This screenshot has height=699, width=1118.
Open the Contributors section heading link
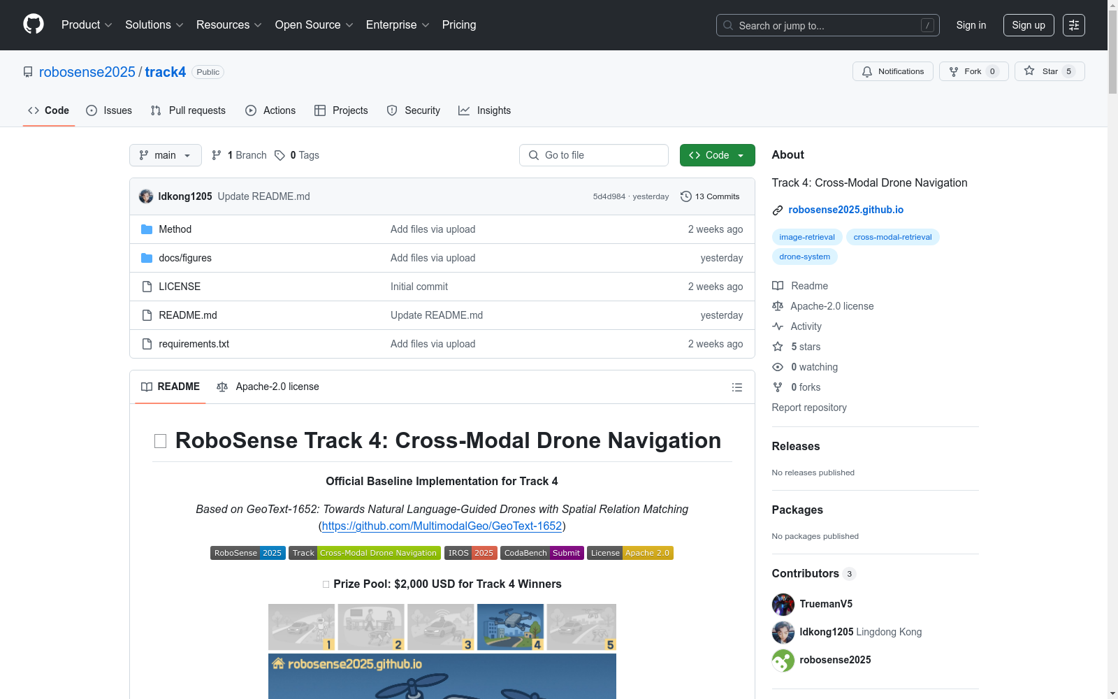806,573
